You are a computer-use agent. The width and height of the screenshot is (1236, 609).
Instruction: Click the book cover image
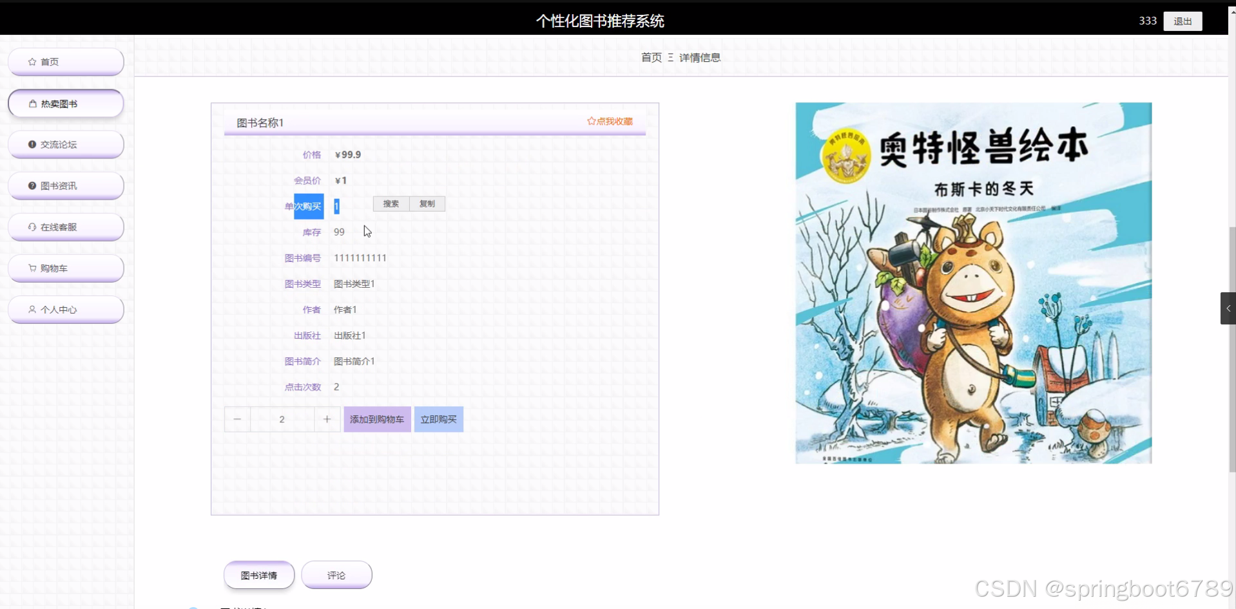click(x=974, y=283)
